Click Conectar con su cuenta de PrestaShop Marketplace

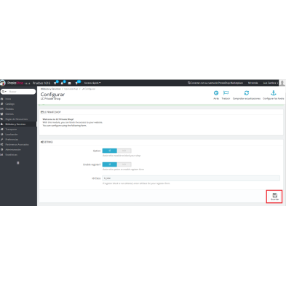tap(215, 83)
